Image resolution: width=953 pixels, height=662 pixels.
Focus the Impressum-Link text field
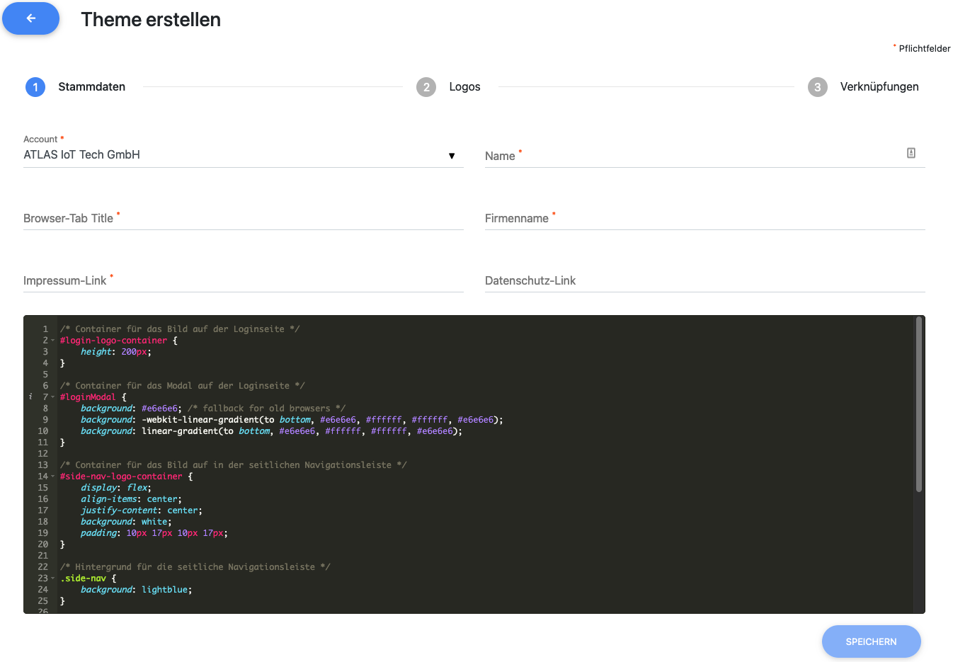[x=243, y=280]
